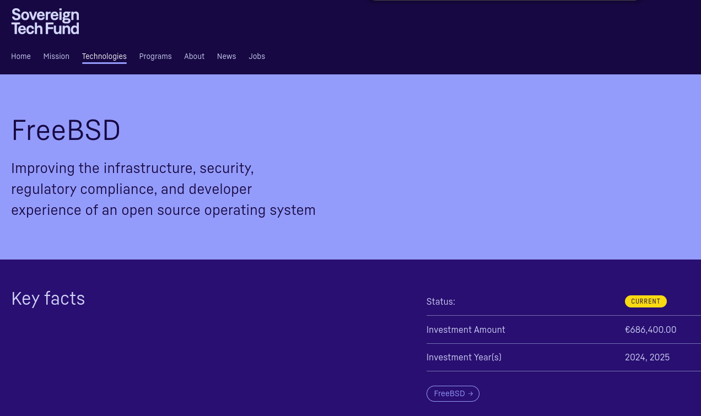The height and width of the screenshot is (416, 701).
Task: Open the Home page
Action: coord(20,56)
